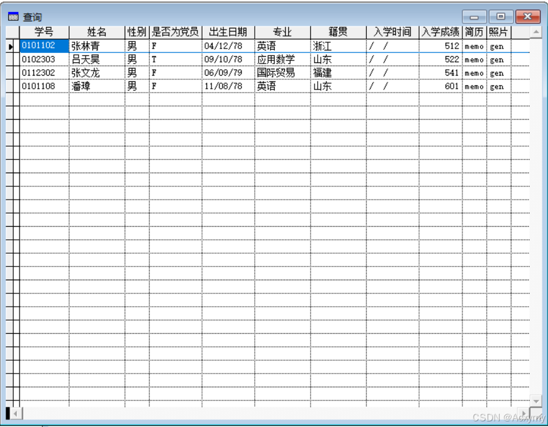548x427 pixels.
Task: Click the current record pointer arrow
Action: [x=11, y=46]
